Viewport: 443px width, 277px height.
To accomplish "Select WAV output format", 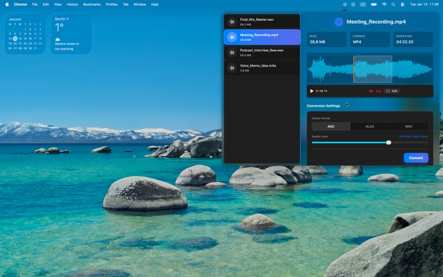I will pos(409,126).
